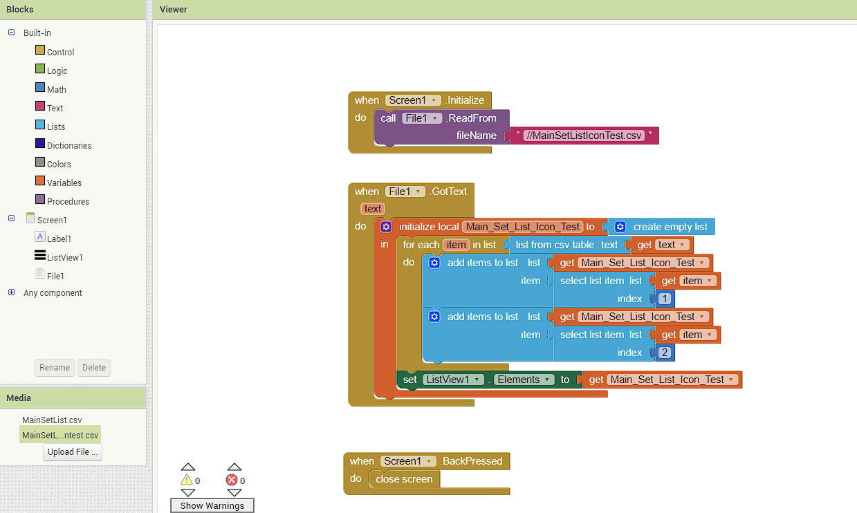The width and height of the screenshot is (857, 513).
Task: Open Screen1 dropdown in BackPressed block
Action: [x=408, y=461]
